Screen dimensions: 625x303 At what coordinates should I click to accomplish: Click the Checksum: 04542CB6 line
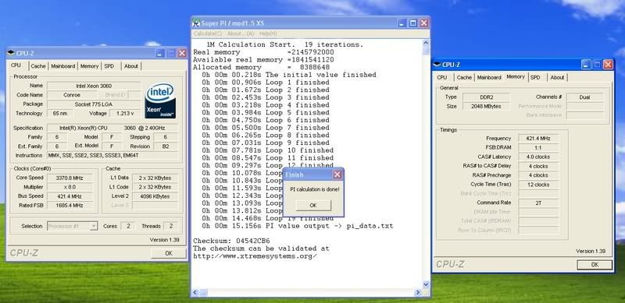tap(231, 241)
